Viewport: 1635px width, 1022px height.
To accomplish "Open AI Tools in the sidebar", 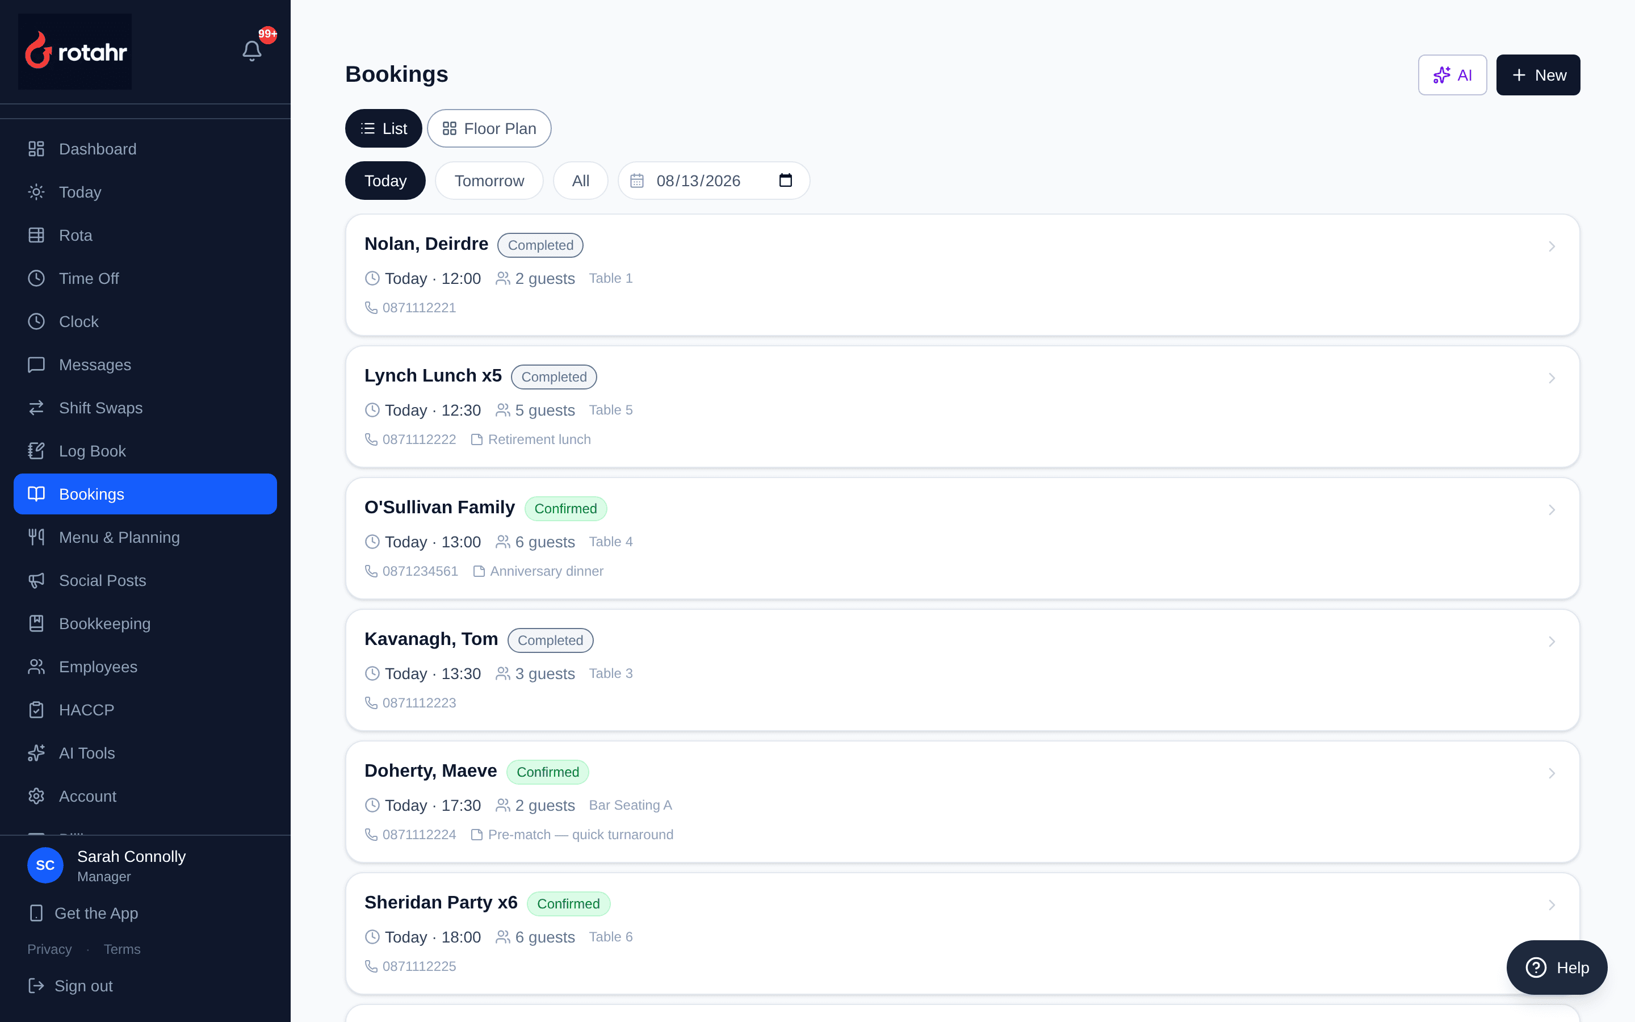I will [x=145, y=753].
